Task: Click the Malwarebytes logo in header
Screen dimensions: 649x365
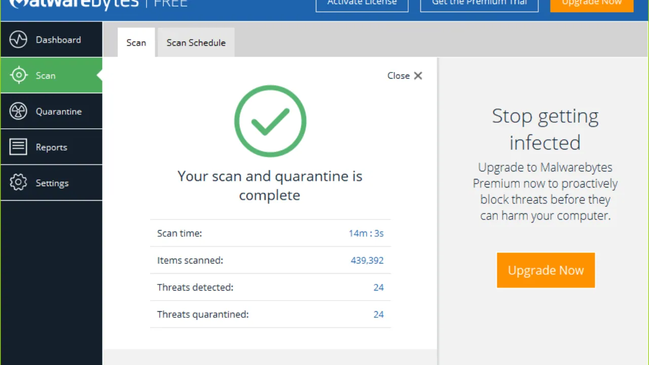Action: coord(74,4)
